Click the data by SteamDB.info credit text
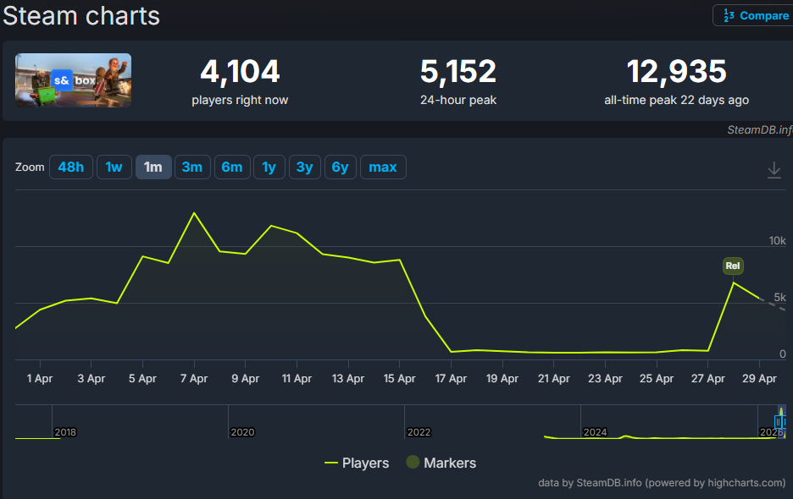 662,483
